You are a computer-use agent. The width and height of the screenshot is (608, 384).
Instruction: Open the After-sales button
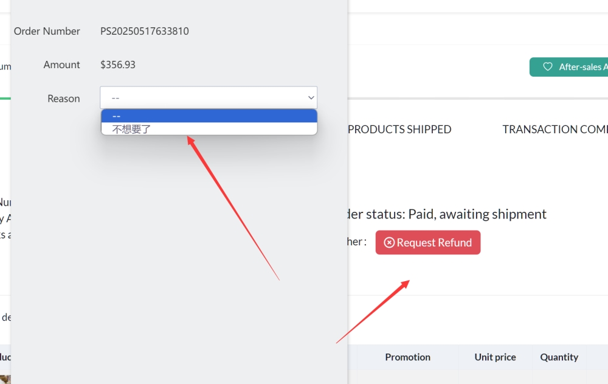pos(568,67)
